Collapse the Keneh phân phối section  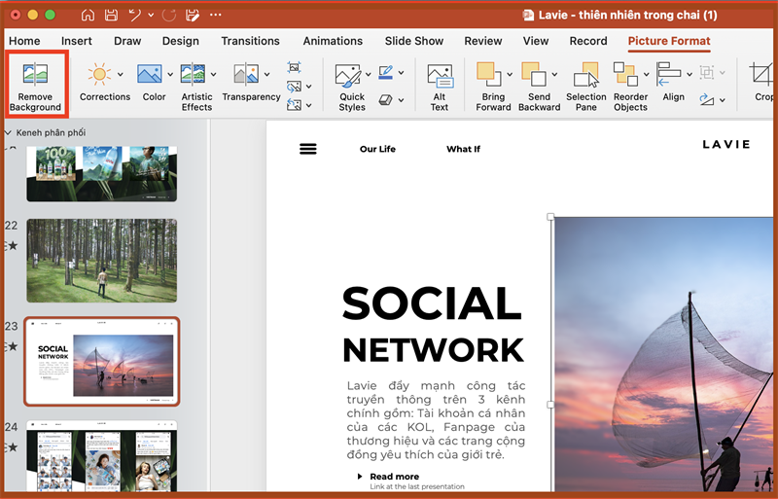[x=9, y=131]
